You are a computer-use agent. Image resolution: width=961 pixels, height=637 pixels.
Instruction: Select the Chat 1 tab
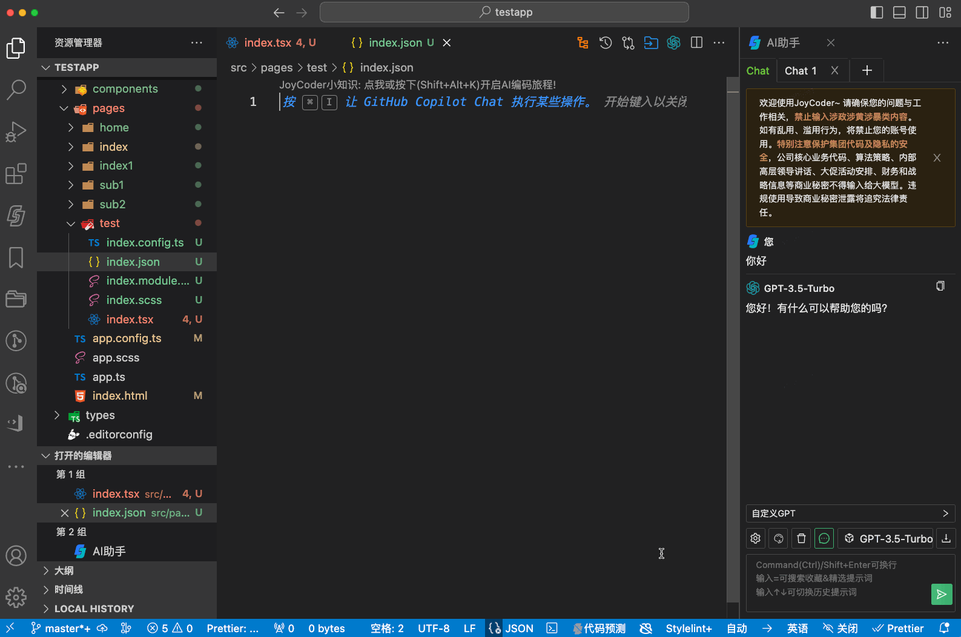pyautogui.click(x=801, y=71)
